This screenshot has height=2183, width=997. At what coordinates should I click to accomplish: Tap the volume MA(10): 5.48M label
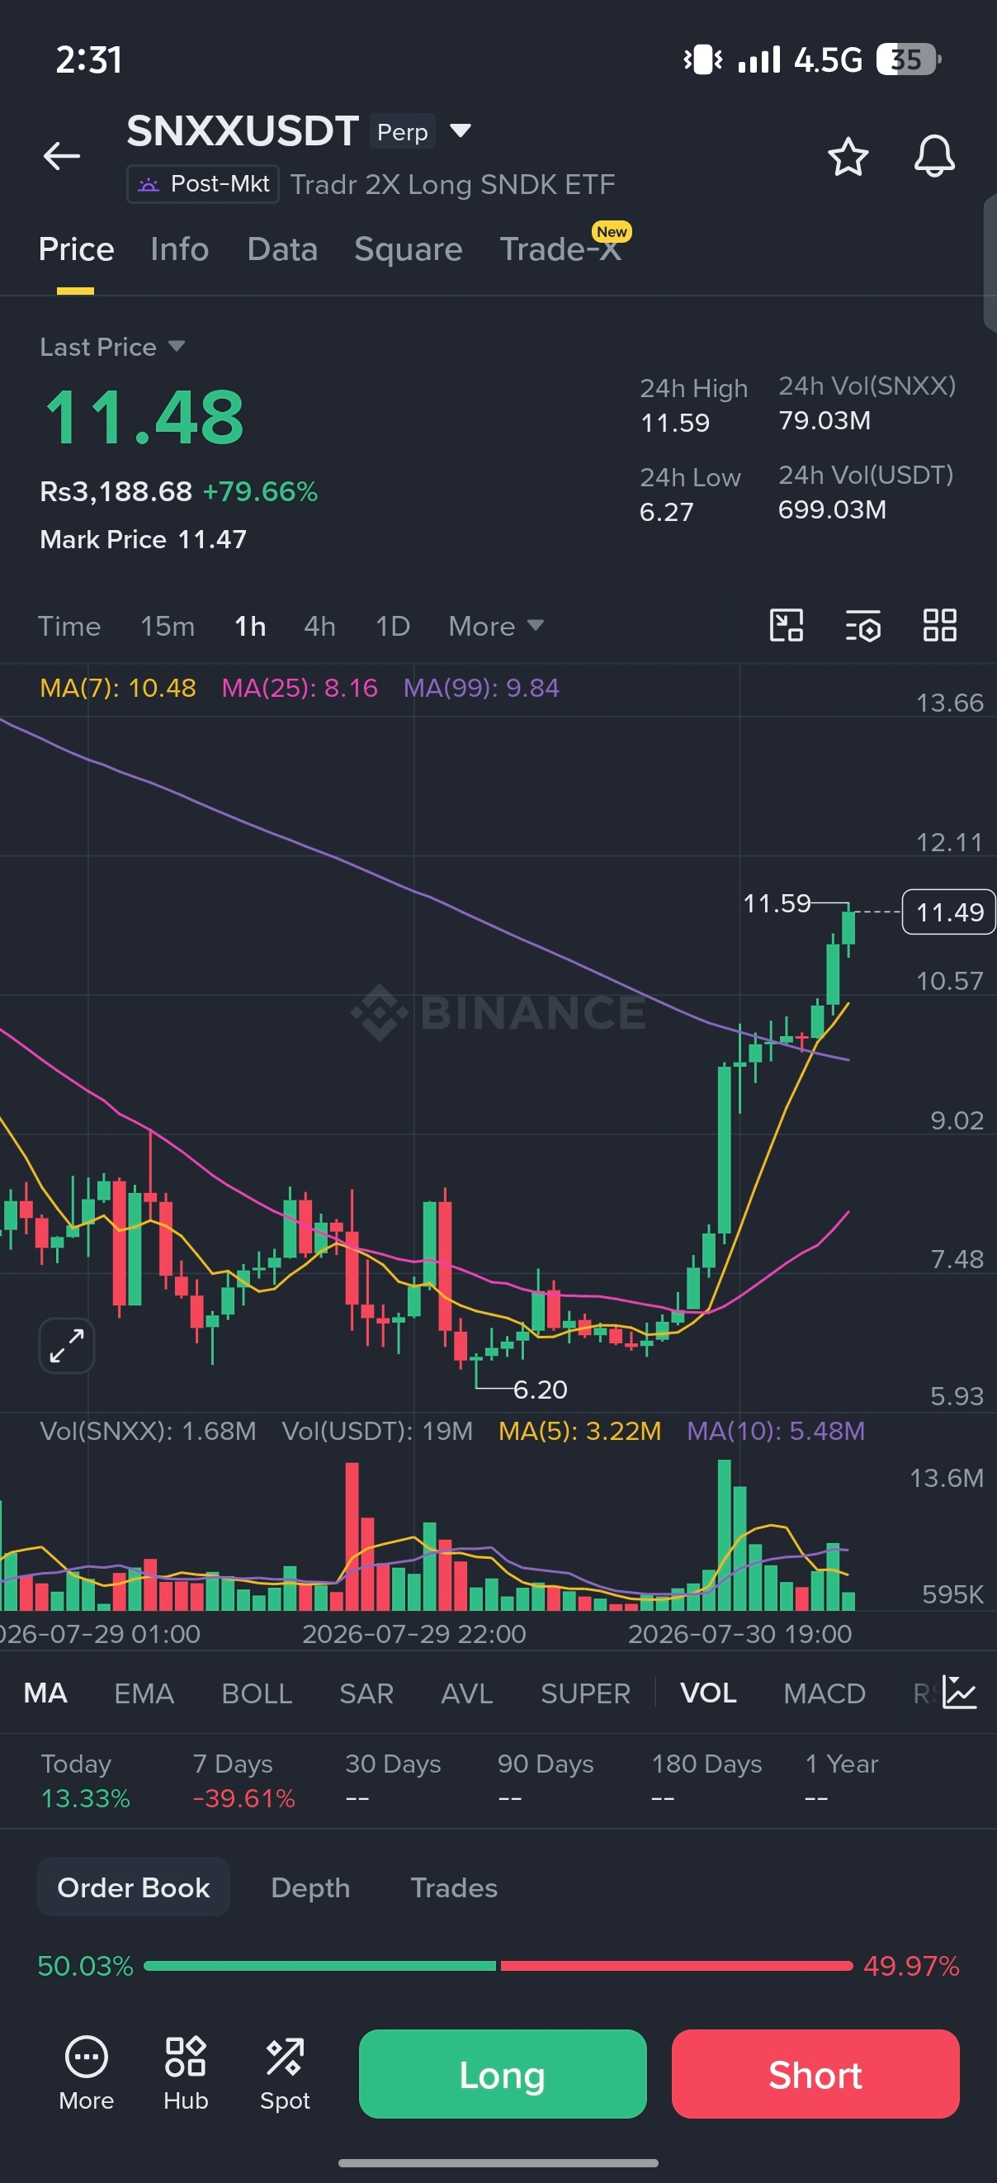point(776,1432)
